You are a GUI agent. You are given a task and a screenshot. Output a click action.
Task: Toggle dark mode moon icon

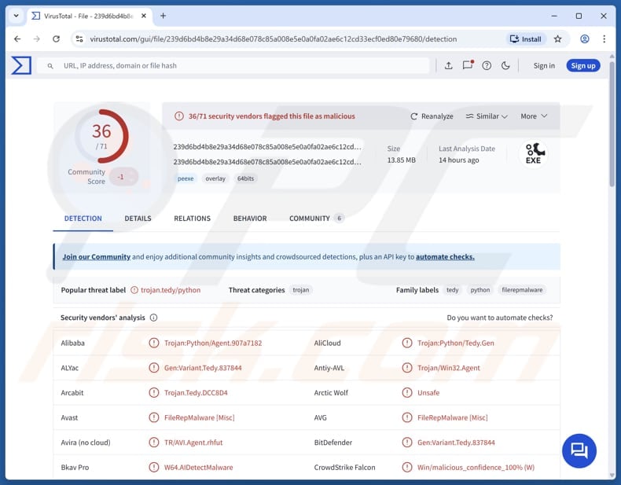pos(505,66)
